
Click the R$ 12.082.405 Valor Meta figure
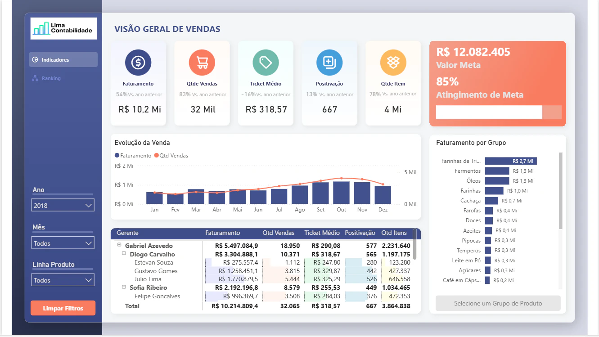[x=473, y=52]
